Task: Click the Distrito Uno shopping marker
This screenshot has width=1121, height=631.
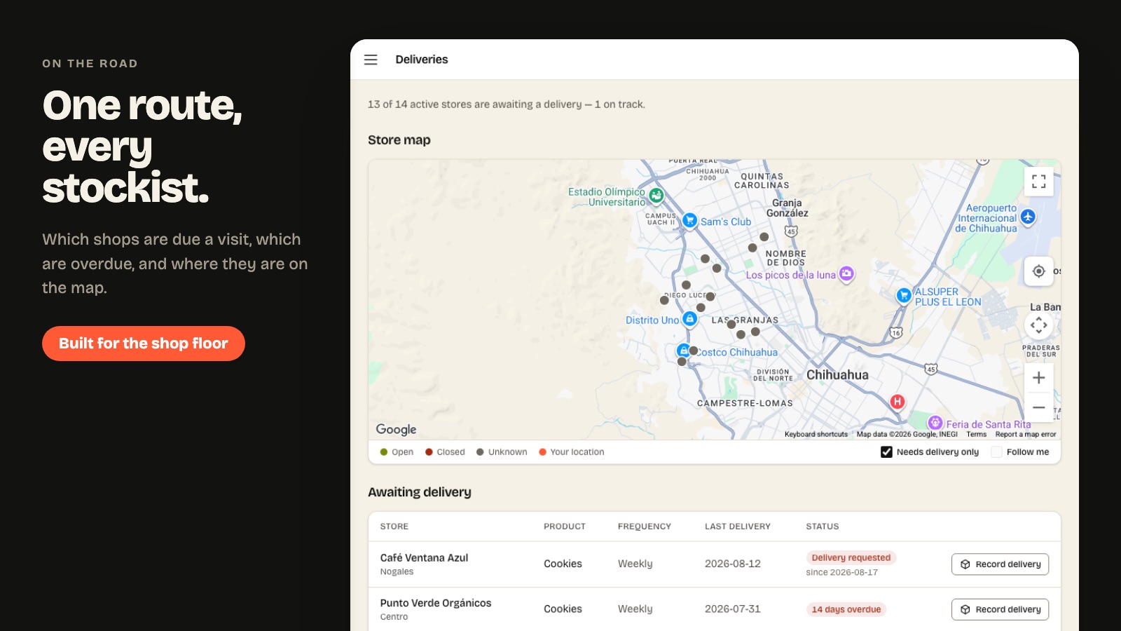Action: point(689,319)
